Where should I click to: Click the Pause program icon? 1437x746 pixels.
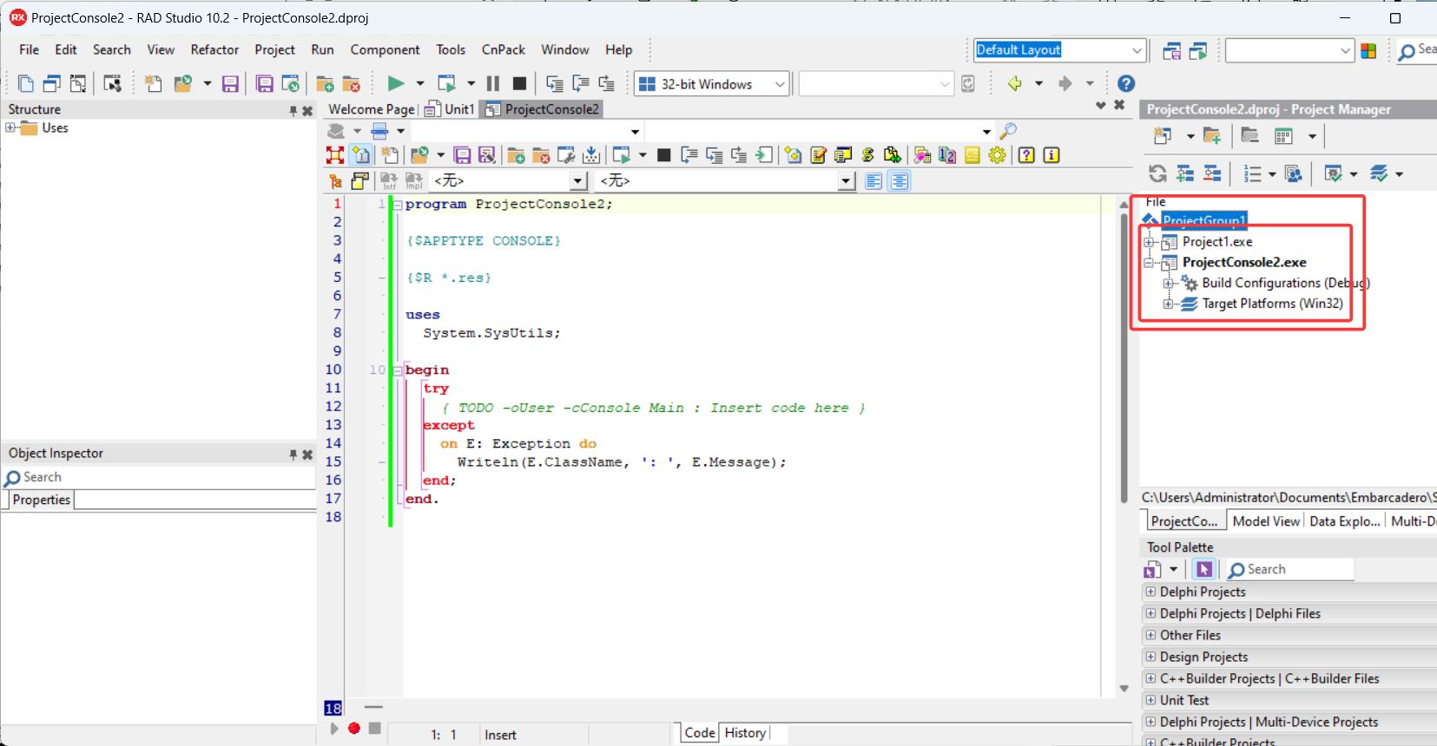[493, 83]
